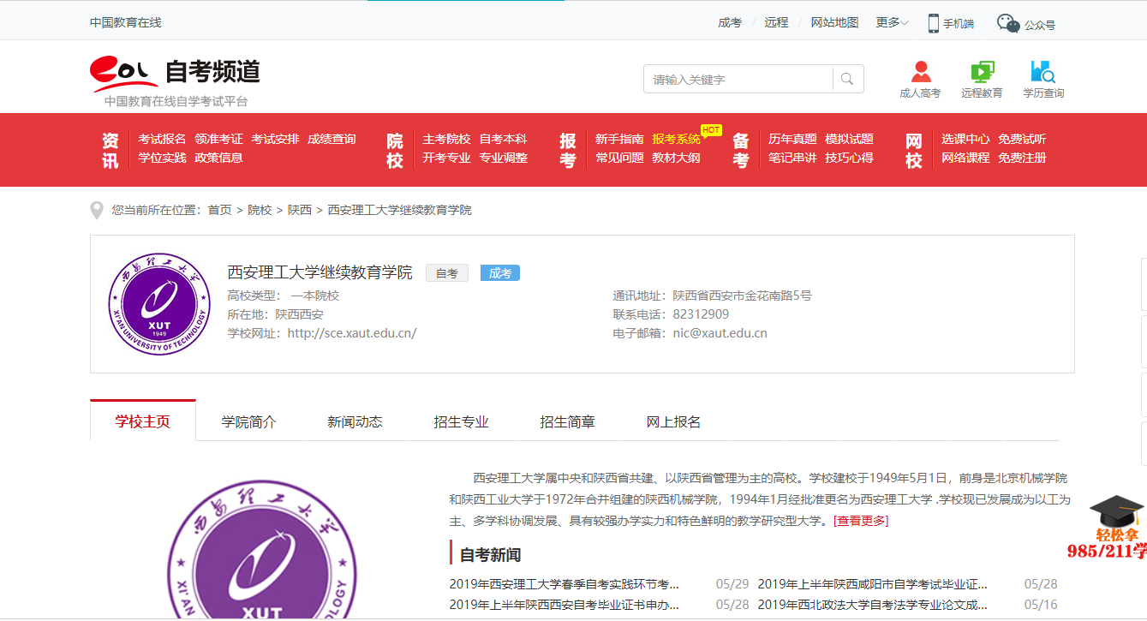This screenshot has width=1147, height=621.
Task: Click the location pin icon
Action: pos(98,210)
